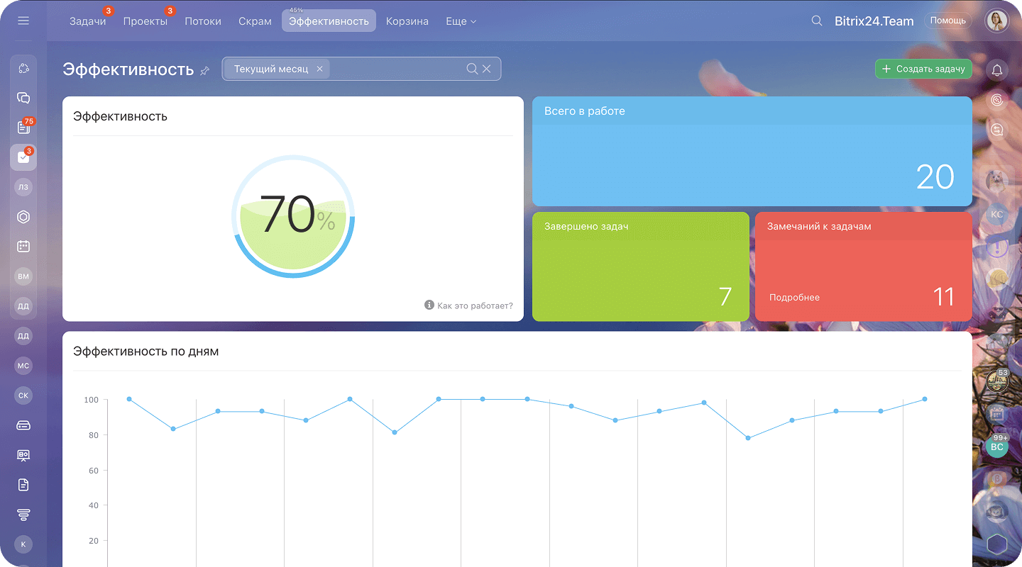Expand the Еще dropdown menu

[x=461, y=21]
